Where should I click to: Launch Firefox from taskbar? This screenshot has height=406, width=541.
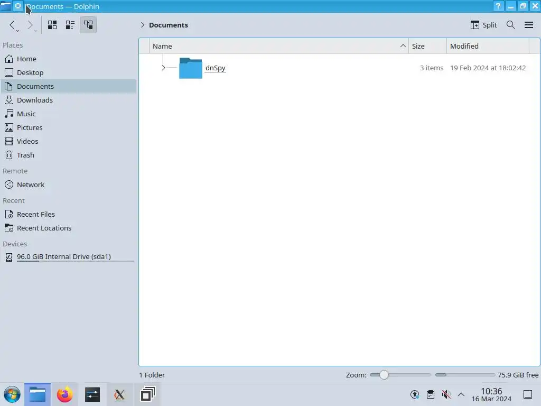64,394
